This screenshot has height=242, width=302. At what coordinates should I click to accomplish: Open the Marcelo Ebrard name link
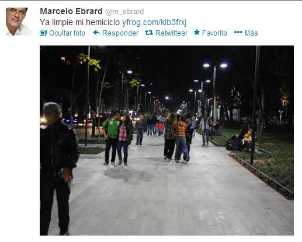tap(71, 11)
